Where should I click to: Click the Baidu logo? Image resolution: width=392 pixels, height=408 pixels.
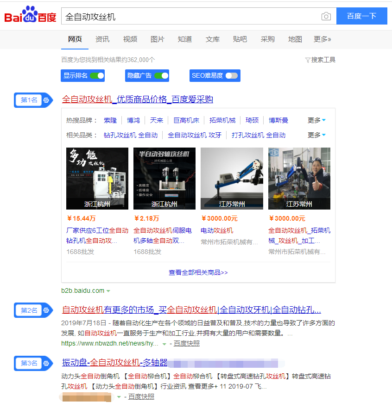pos(30,15)
